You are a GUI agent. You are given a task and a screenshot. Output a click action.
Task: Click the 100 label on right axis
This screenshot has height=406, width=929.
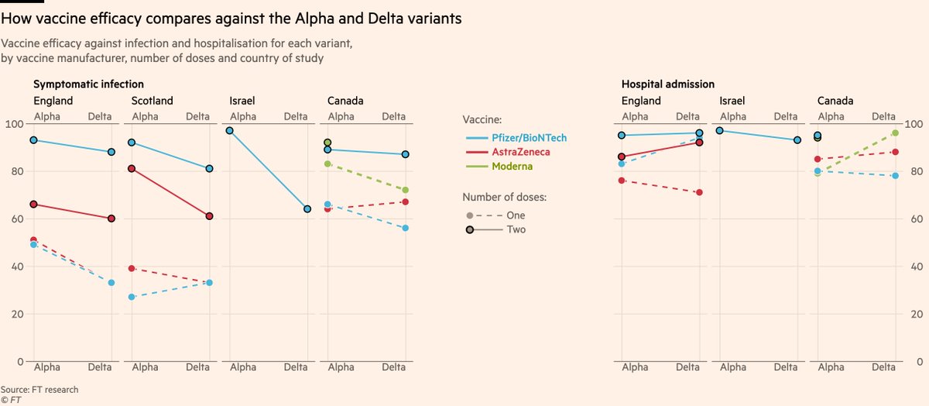coord(914,124)
